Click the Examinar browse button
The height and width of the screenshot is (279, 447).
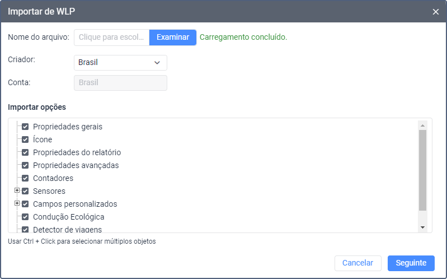point(173,38)
